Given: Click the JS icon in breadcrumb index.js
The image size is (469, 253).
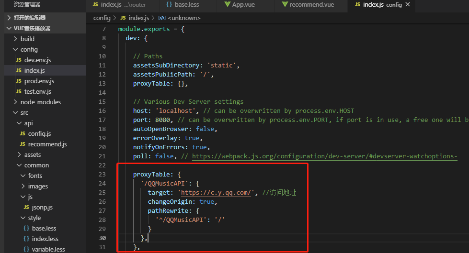Looking at the screenshot, I should coord(123,18).
